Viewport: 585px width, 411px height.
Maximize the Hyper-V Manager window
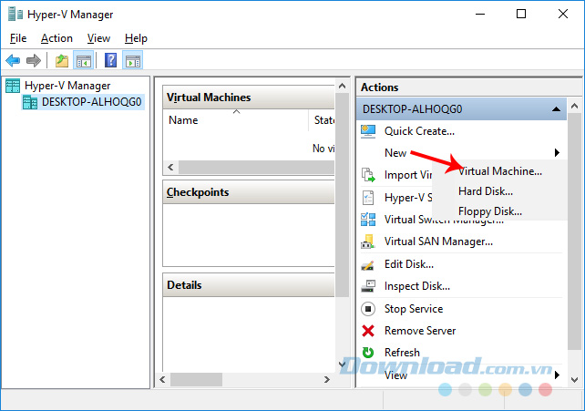coord(521,15)
